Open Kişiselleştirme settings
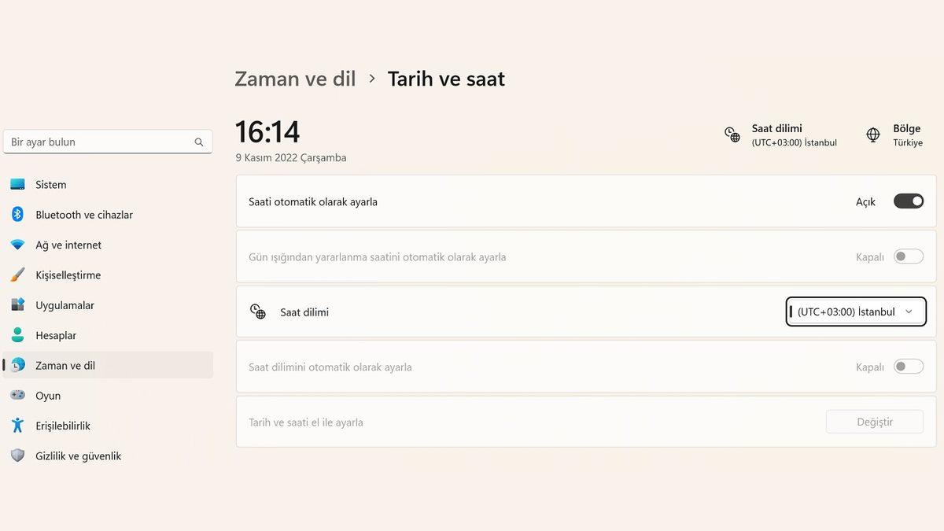The image size is (944, 531). (67, 275)
